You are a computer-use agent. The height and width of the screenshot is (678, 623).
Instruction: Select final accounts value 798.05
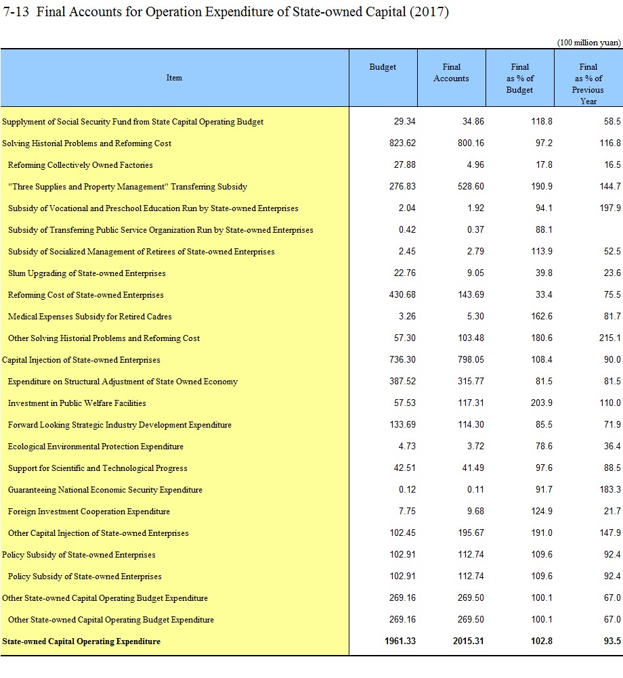pyautogui.click(x=471, y=359)
